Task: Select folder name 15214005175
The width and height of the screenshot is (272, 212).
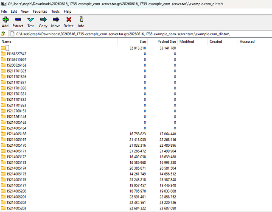Action: [x=16, y=174]
